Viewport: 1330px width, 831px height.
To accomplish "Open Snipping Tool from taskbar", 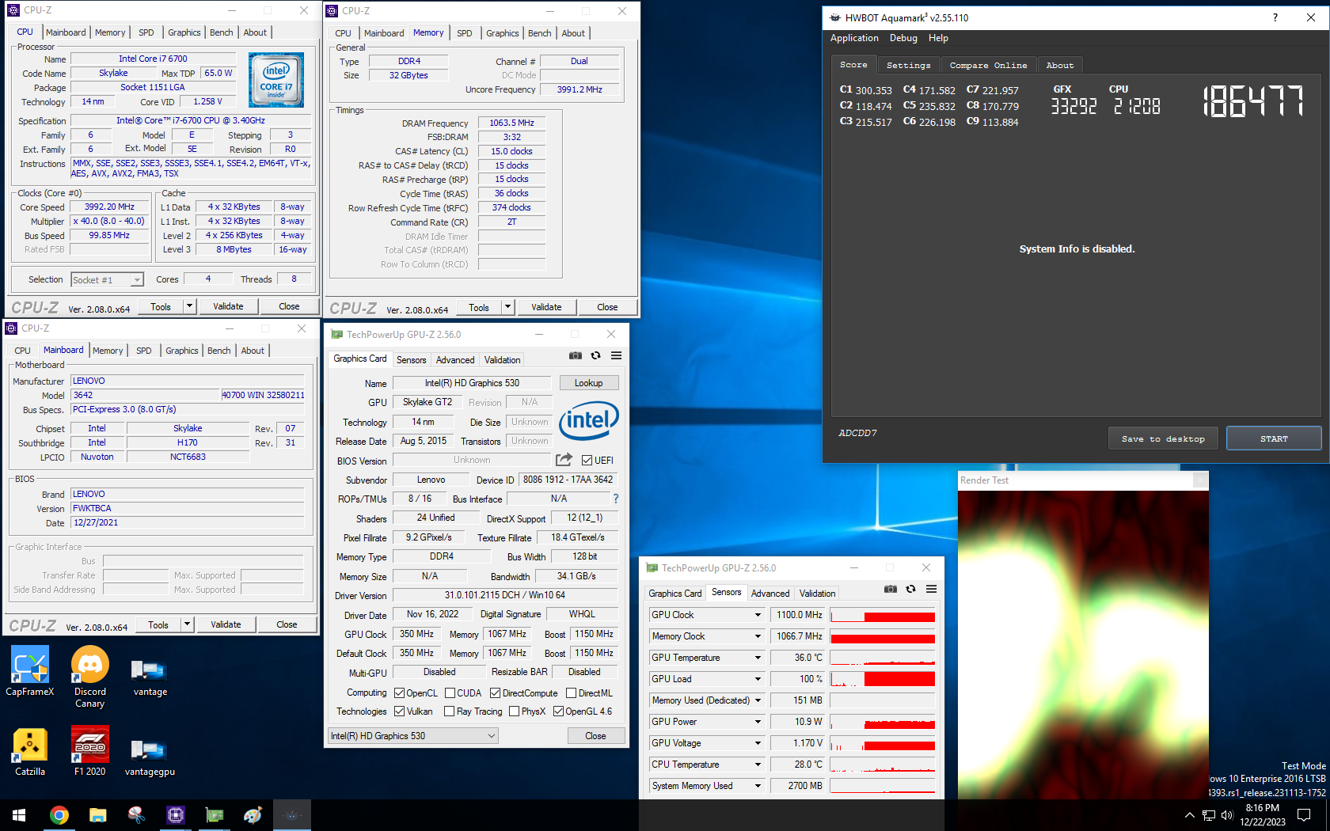I will coord(136,815).
